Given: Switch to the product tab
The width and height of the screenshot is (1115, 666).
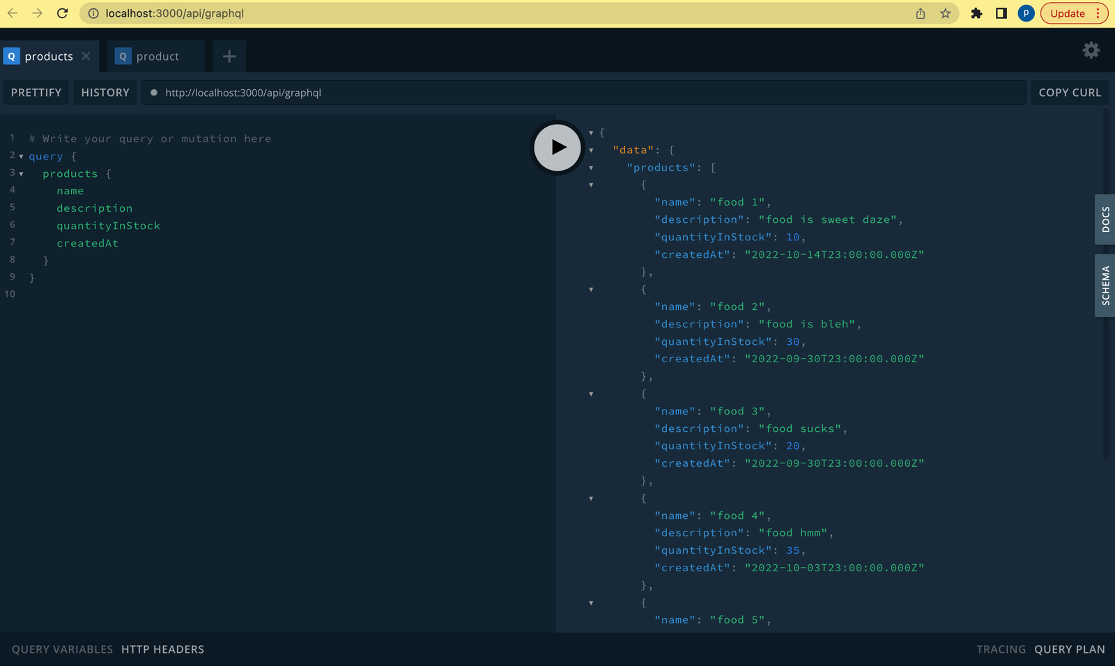Looking at the screenshot, I should tap(156, 56).
